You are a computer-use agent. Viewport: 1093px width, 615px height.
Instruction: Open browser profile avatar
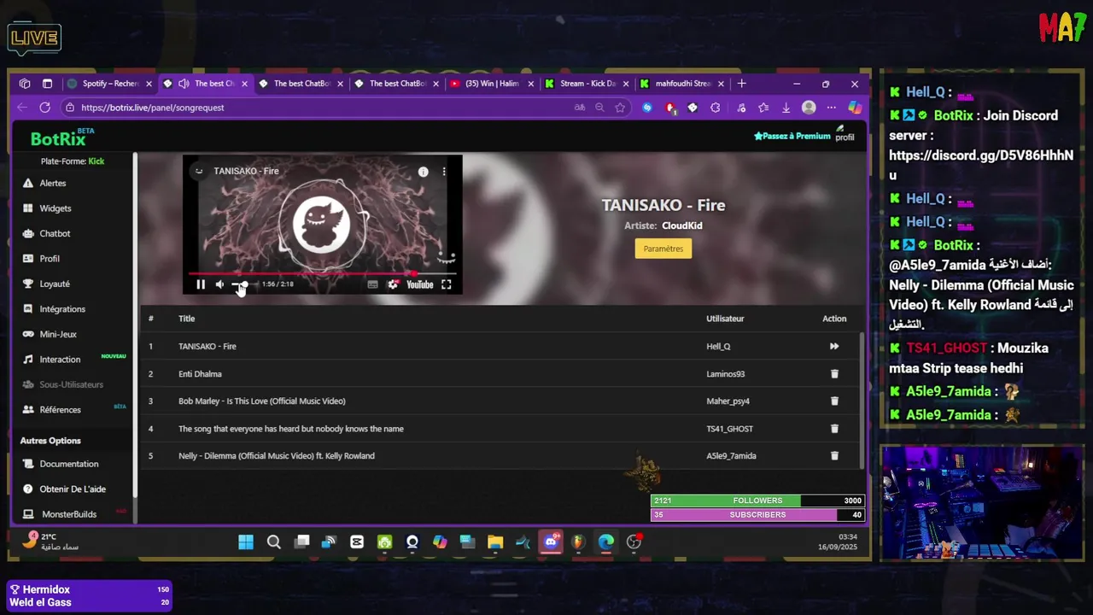(x=809, y=108)
